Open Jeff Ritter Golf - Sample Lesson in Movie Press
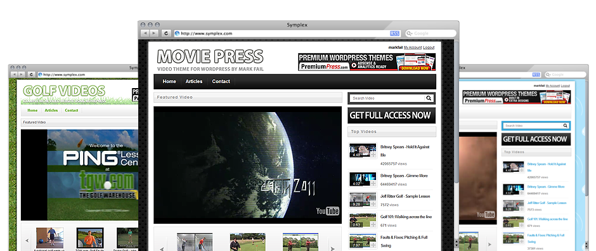The image size is (596, 251). [x=405, y=196]
